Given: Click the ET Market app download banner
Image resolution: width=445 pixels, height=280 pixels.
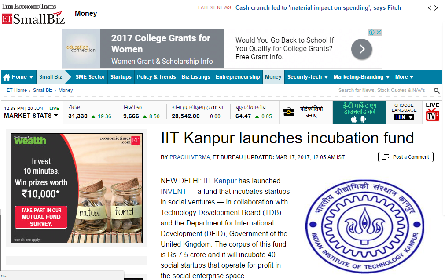Looking at the screenshot, I should point(359,112).
